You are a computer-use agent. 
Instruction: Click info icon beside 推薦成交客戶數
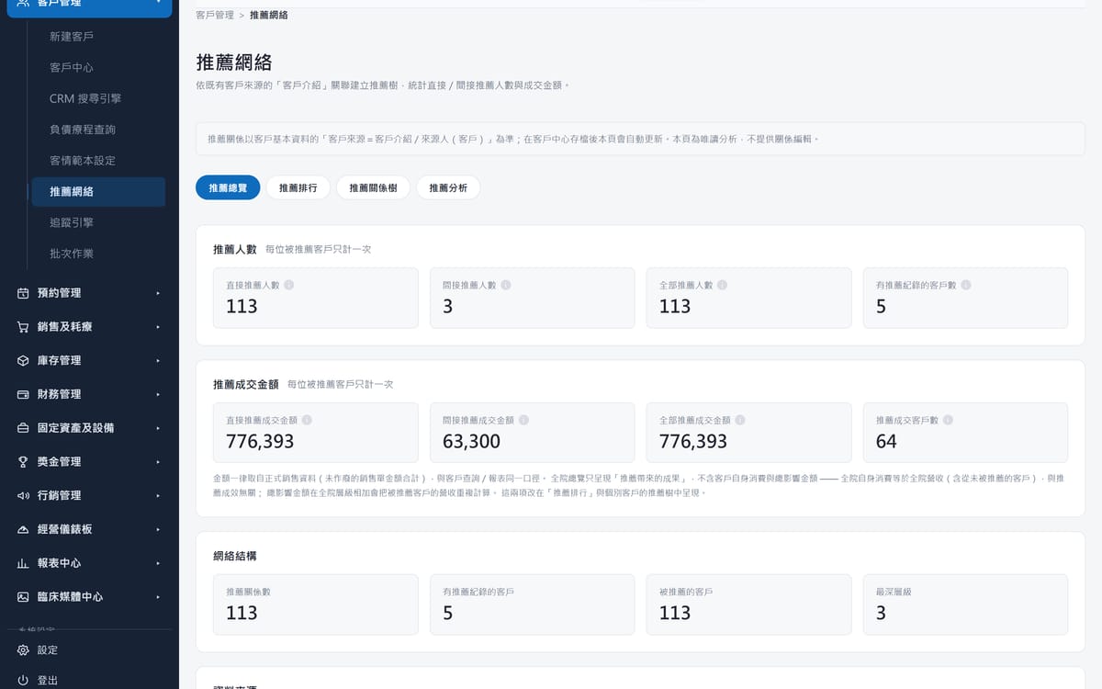948,420
